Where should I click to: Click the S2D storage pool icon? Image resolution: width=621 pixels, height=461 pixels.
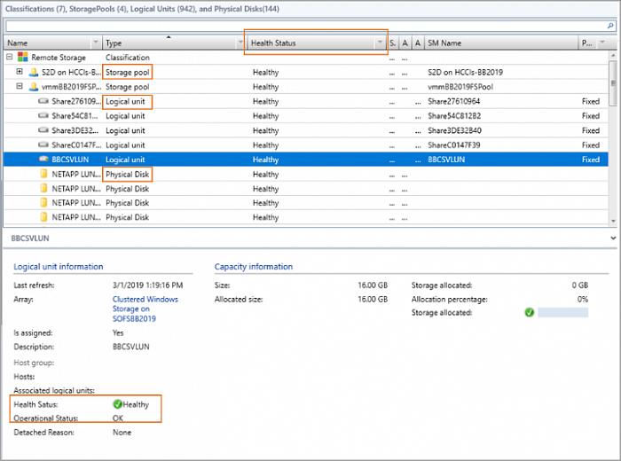pos(33,72)
